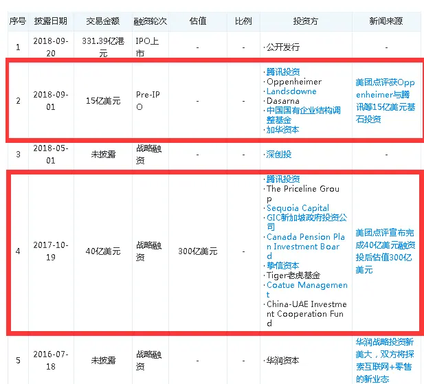Select the date cell 2018-05-01
This screenshot has height=384, width=424.
pos(51,155)
